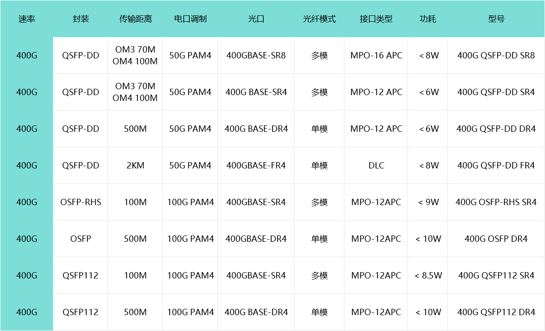This screenshot has height=331, width=545.
Task: Select the 400G QSFP-DD FR4 model cell
Action: point(496,166)
